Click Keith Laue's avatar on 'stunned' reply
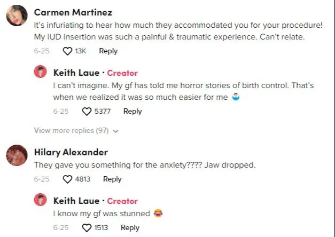The width and height of the screenshot is (335, 237). click(41, 200)
